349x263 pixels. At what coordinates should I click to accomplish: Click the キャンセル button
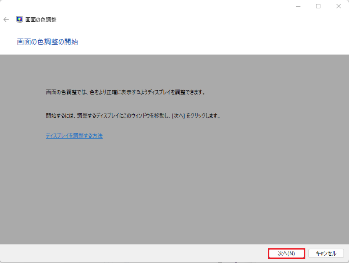point(326,254)
